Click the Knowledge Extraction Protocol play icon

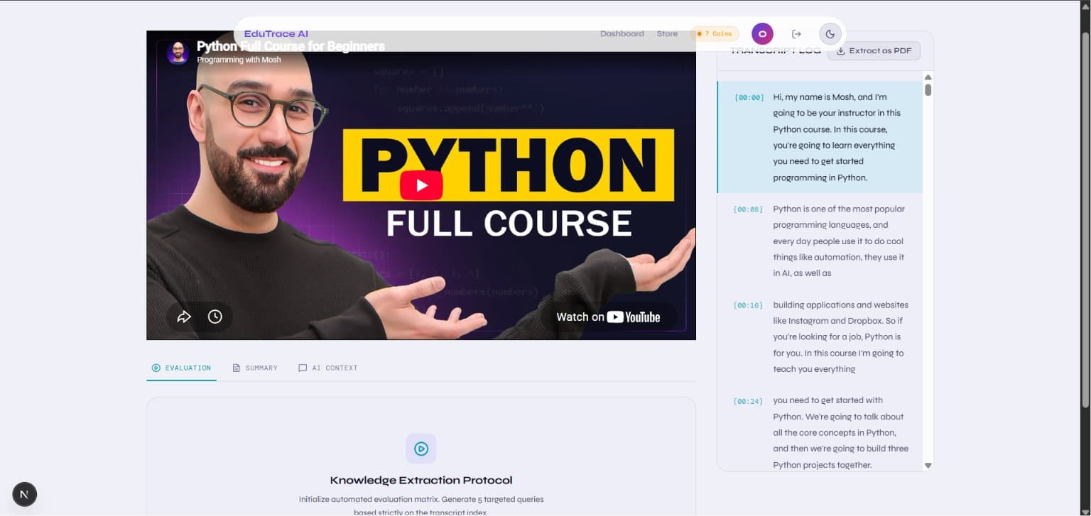[x=421, y=449]
